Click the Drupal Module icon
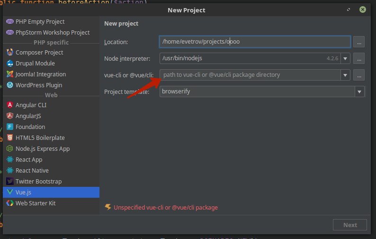This screenshot has width=376, height=239. click(x=10, y=63)
